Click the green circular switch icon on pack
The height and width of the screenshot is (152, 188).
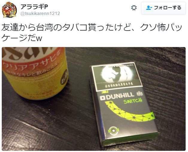(x=113, y=131)
